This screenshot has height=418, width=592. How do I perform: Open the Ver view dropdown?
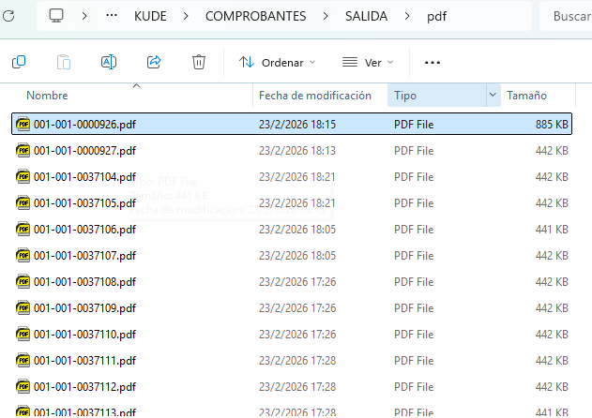point(368,62)
